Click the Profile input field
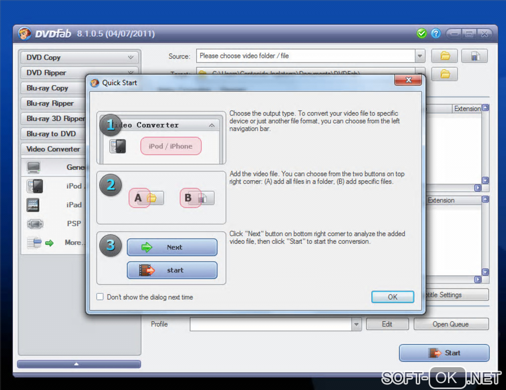 271,324
